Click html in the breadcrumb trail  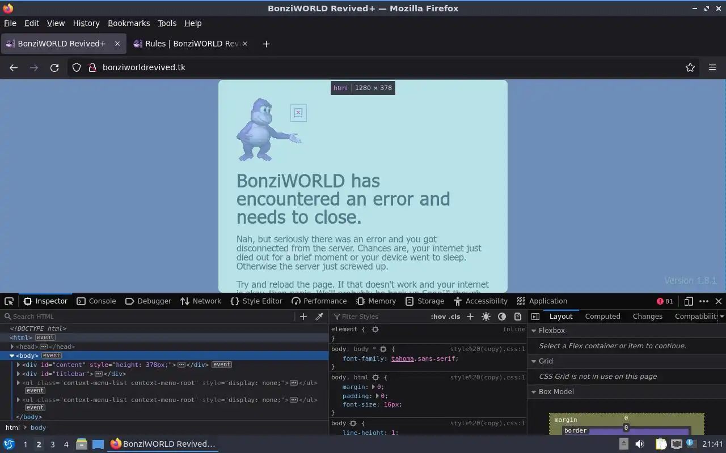pyautogui.click(x=12, y=428)
